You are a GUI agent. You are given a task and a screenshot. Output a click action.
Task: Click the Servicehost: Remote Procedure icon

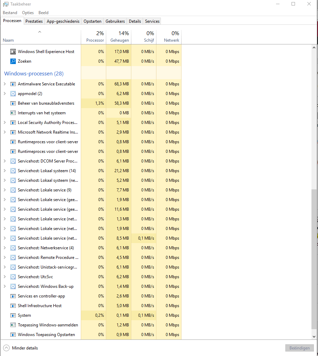point(13,258)
